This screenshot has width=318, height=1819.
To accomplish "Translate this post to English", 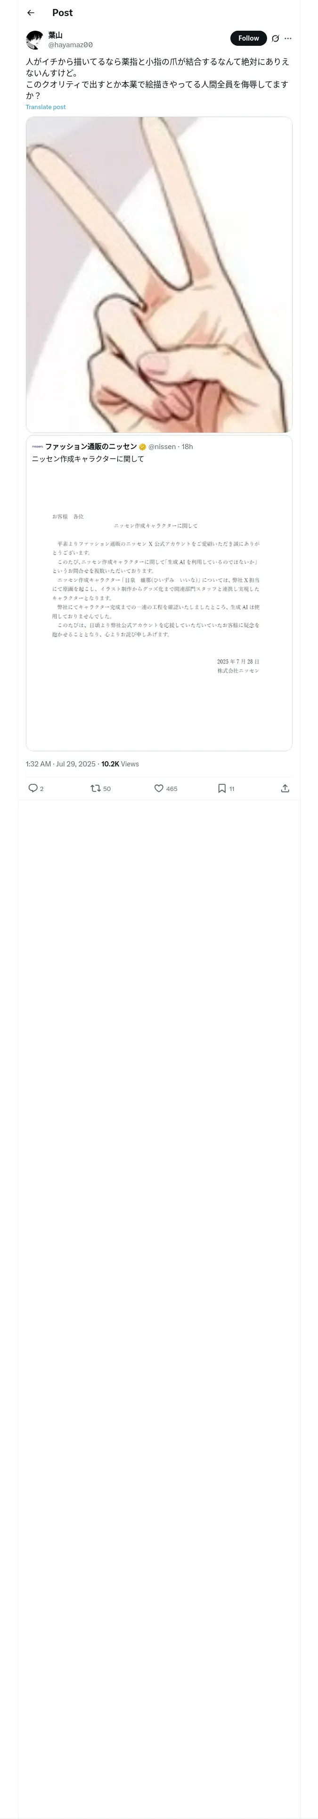I will click(46, 107).
